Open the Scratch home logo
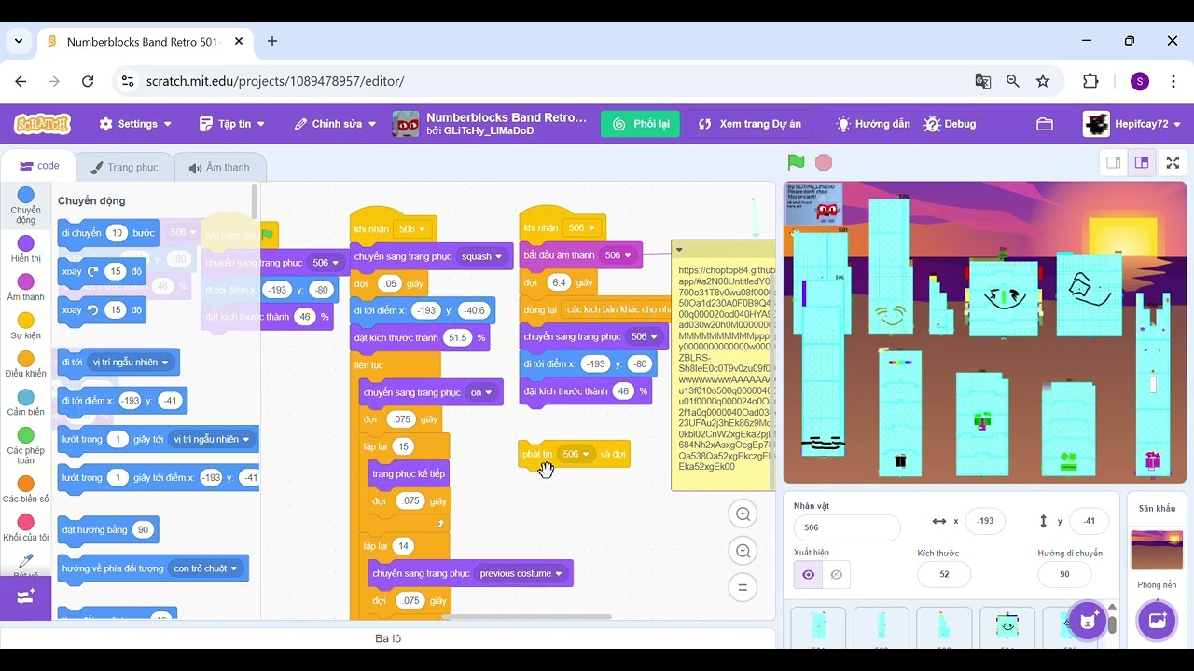The image size is (1194, 671). click(42, 124)
